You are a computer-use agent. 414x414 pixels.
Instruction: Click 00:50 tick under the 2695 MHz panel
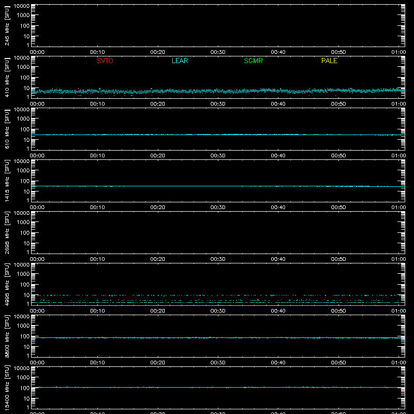tap(338, 259)
